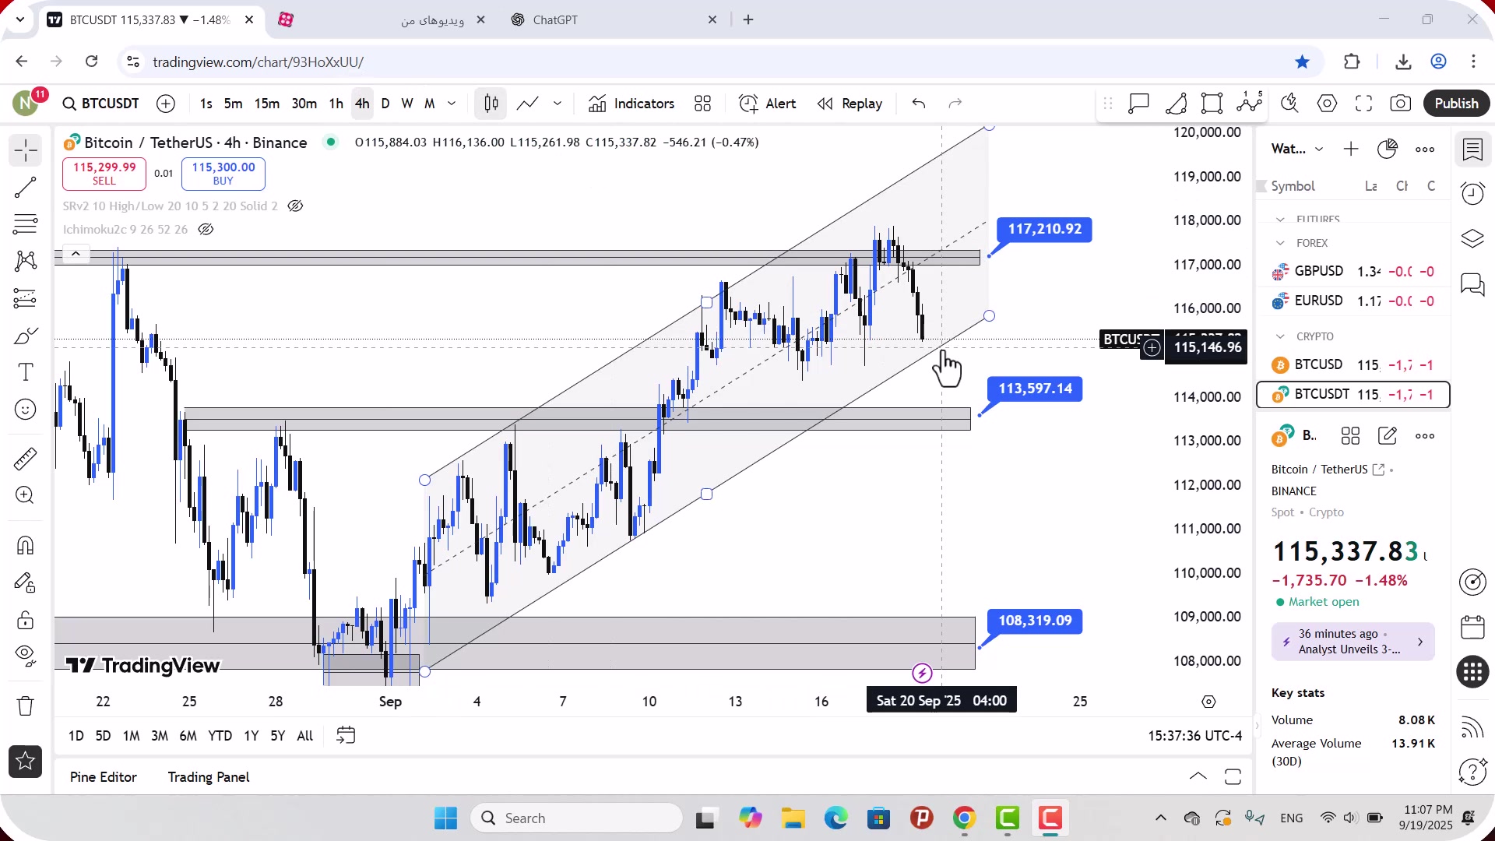Add a symbol to the watchlist

[x=1351, y=149]
